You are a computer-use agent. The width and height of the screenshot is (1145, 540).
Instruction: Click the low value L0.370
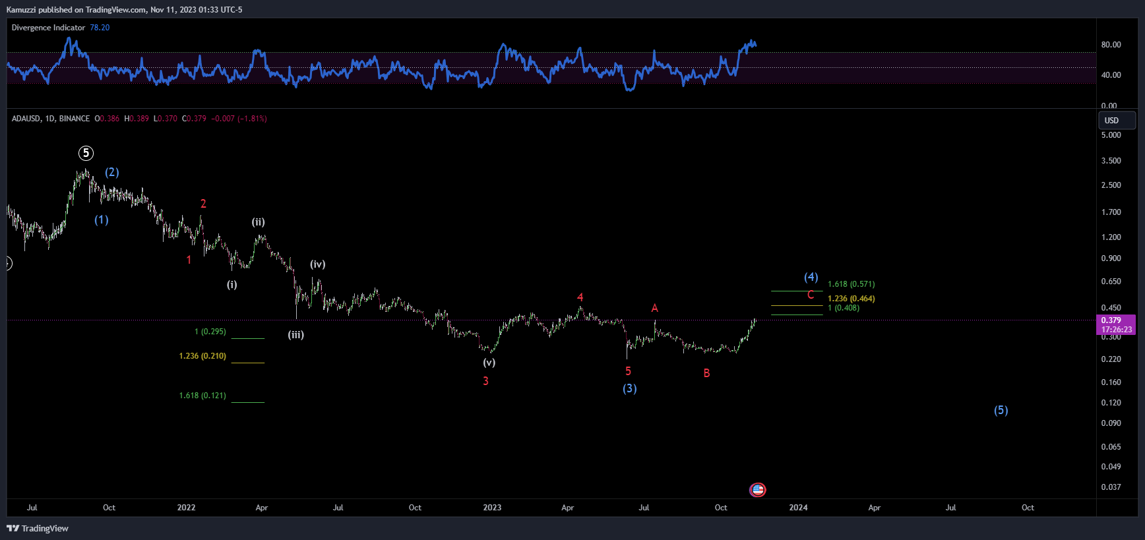166,119
